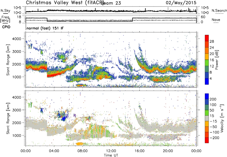Click the orange echo patch near 07:30 in the velocity panel
Image resolution: width=227 pixels, height=157 pixels.
click(x=79, y=144)
